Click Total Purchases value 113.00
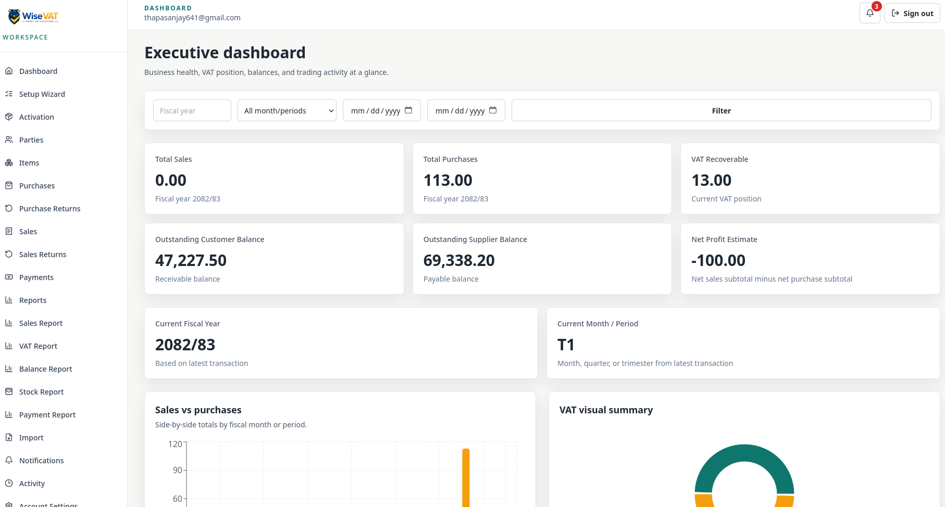Viewport: 945px width, 507px height. [x=448, y=180]
